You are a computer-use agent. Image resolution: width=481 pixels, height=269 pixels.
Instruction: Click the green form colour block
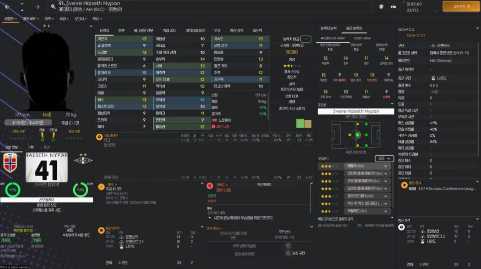(300, 123)
